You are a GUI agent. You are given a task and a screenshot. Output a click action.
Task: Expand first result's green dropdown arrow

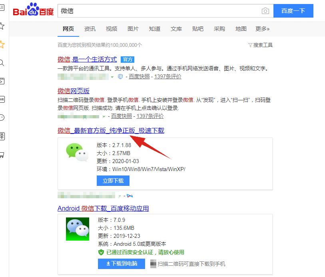tap(112, 77)
